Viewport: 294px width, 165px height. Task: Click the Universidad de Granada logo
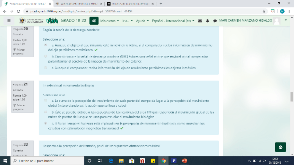click(31, 20)
